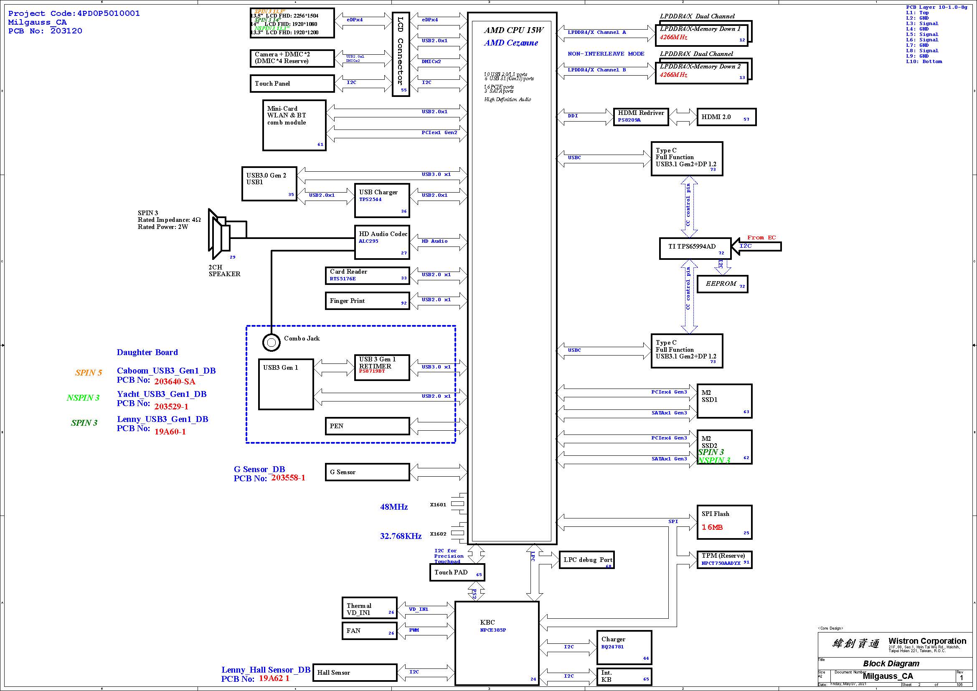Select the vertical LCD Connector block
The width and height of the screenshot is (977, 691).
401,54
